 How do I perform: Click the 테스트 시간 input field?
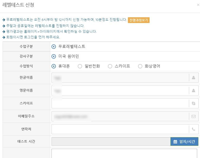[x=111, y=141]
